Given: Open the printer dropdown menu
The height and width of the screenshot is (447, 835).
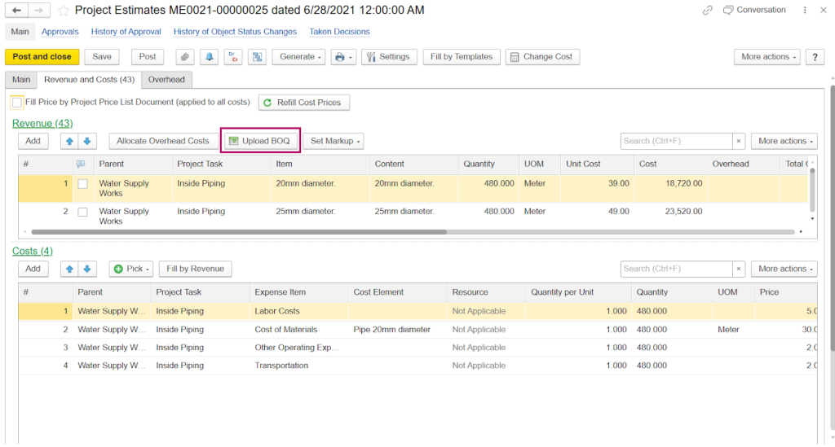Looking at the screenshot, I should [343, 57].
